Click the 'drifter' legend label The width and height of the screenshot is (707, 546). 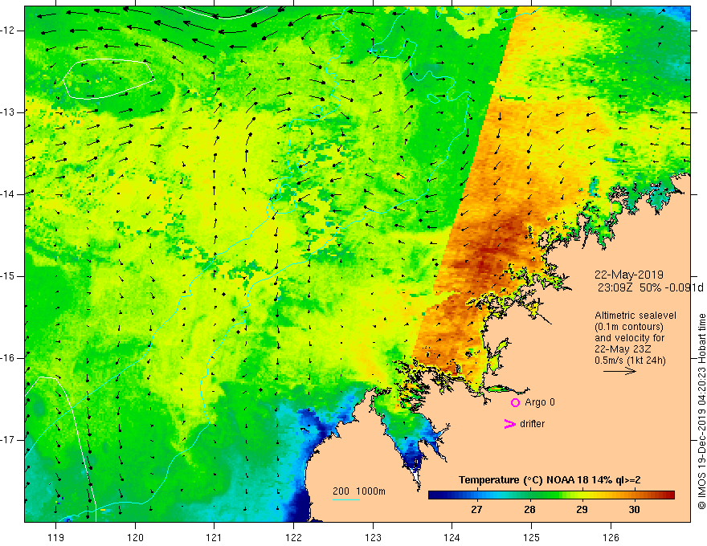coord(532,424)
